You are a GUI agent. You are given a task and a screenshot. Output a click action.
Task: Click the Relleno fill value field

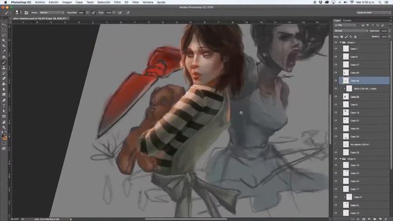click(383, 37)
